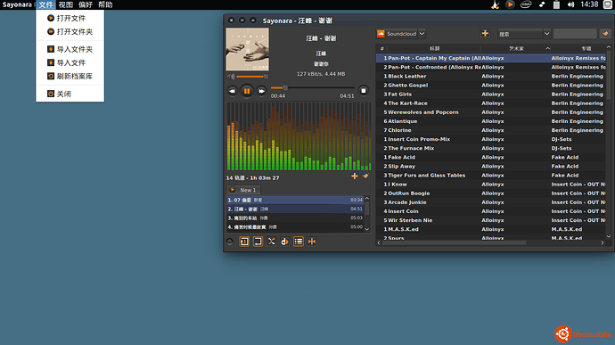Click the round record indicator button
This screenshot has height=345, width=615.
click(x=230, y=242)
